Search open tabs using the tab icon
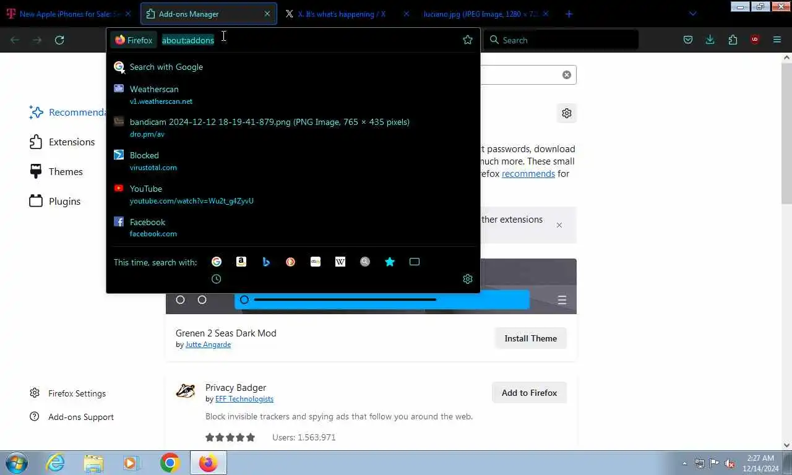The image size is (792, 475). pyautogui.click(x=415, y=262)
